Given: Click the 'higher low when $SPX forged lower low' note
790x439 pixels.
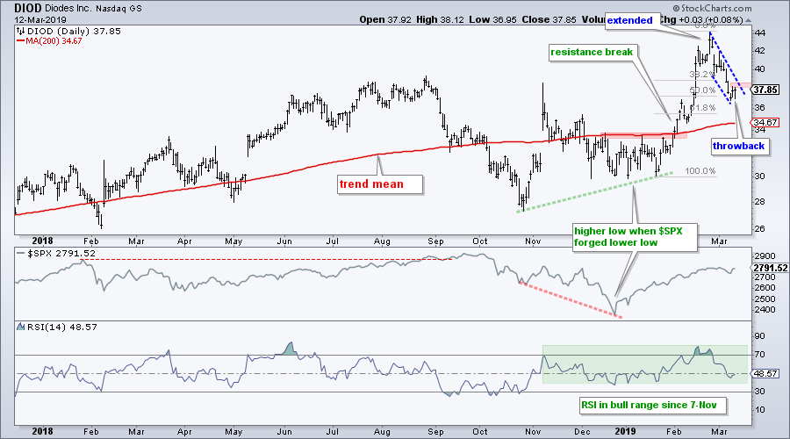Looking at the screenshot, I should pyautogui.click(x=635, y=237).
